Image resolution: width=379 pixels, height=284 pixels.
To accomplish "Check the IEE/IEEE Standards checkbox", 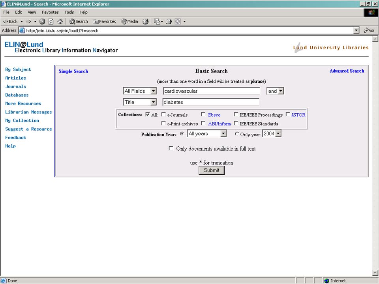I will point(236,123).
